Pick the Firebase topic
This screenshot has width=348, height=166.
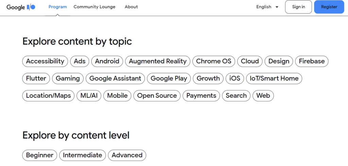pos(312,61)
